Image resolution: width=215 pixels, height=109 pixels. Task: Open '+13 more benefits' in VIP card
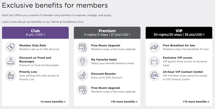click(196, 102)
